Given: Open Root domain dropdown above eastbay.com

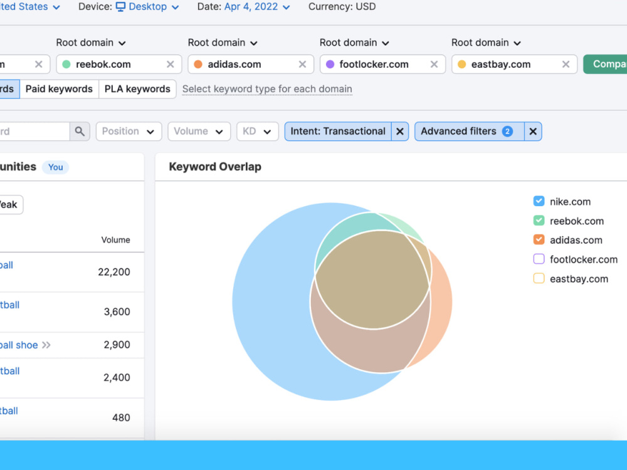Looking at the screenshot, I should click(x=487, y=43).
